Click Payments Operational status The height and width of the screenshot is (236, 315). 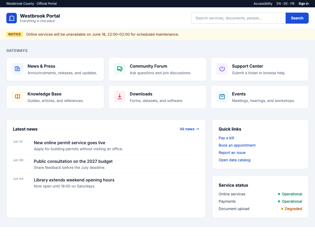point(290,201)
